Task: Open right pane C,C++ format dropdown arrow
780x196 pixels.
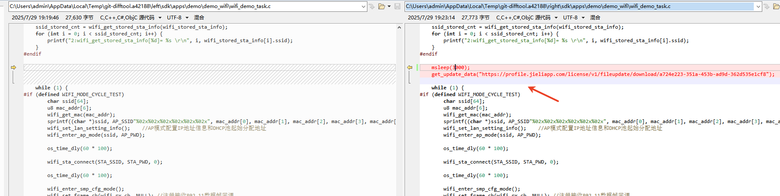Action: (556, 18)
